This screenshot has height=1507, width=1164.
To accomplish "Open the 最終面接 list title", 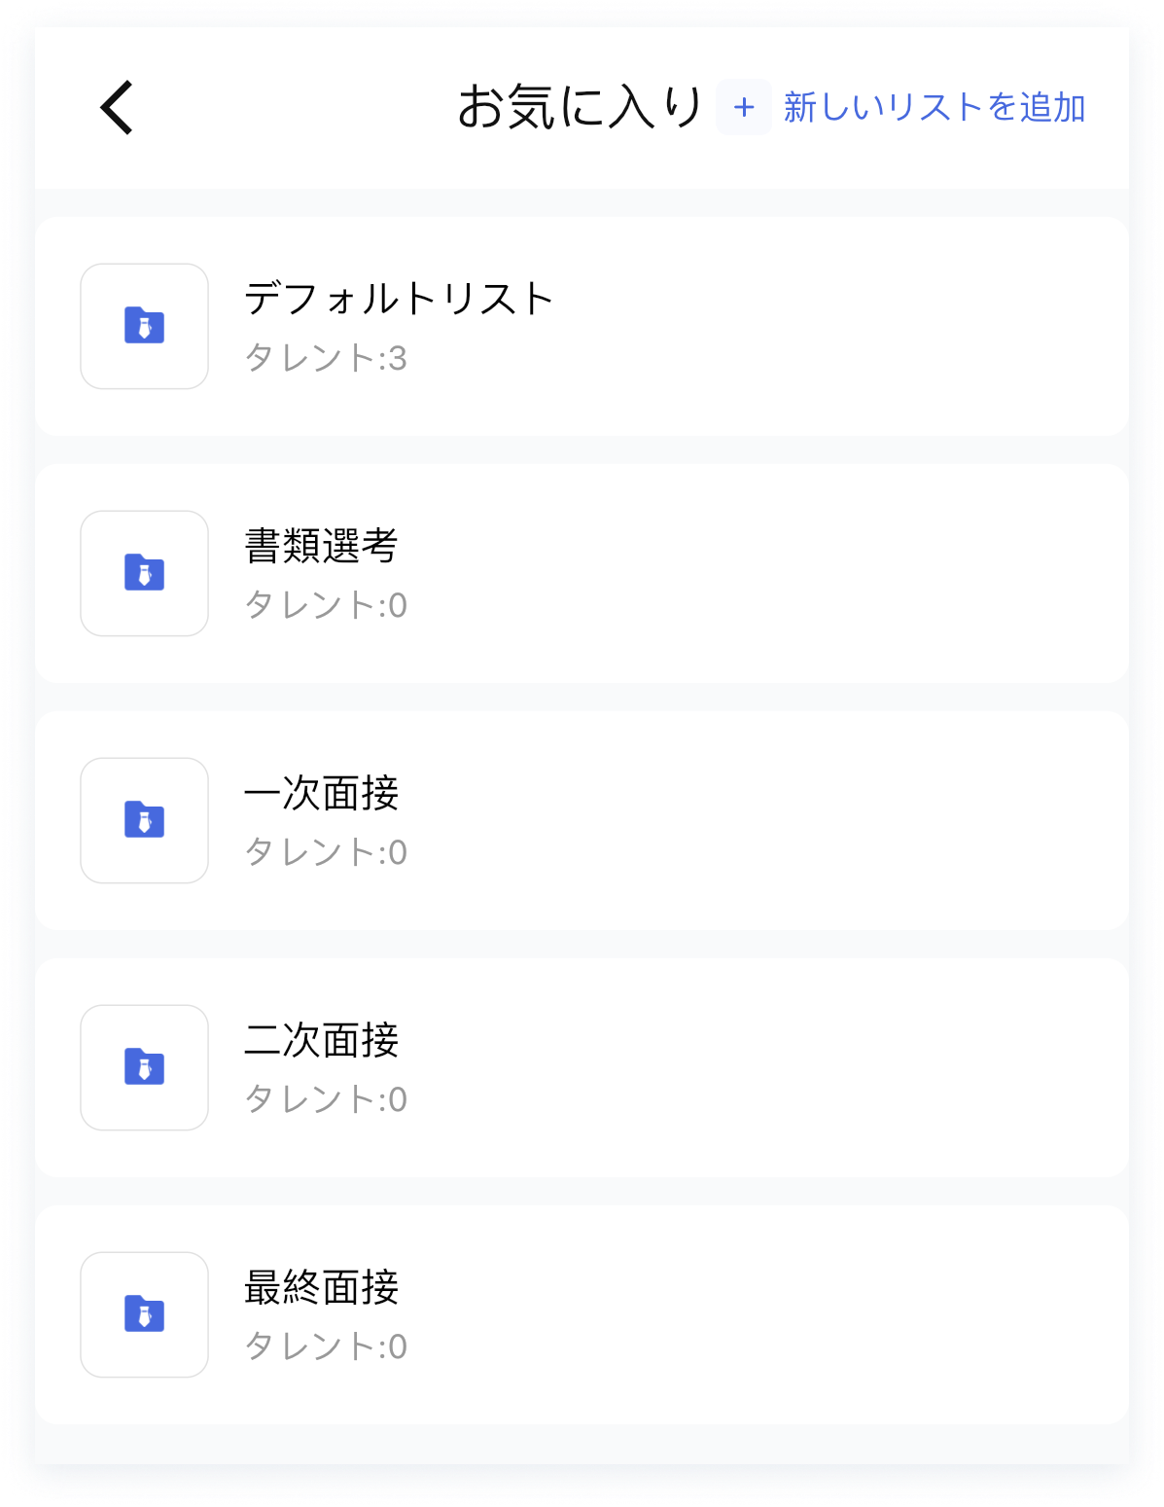I will [321, 1287].
